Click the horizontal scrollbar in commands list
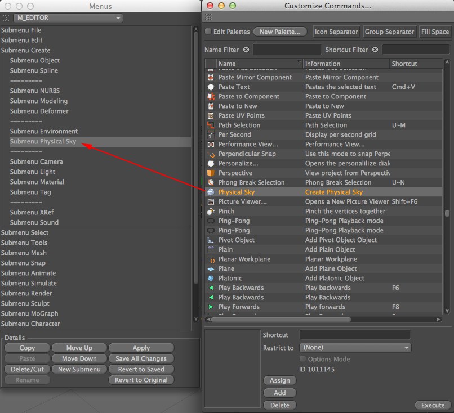The width and height of the screenshot is (454, 413). (x=282, y=320)
